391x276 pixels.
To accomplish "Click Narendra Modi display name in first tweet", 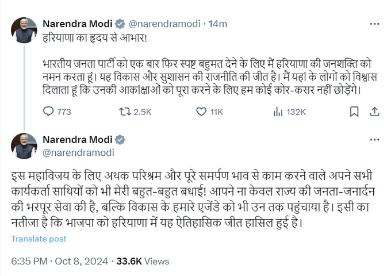I will click(x=78, y=24).
